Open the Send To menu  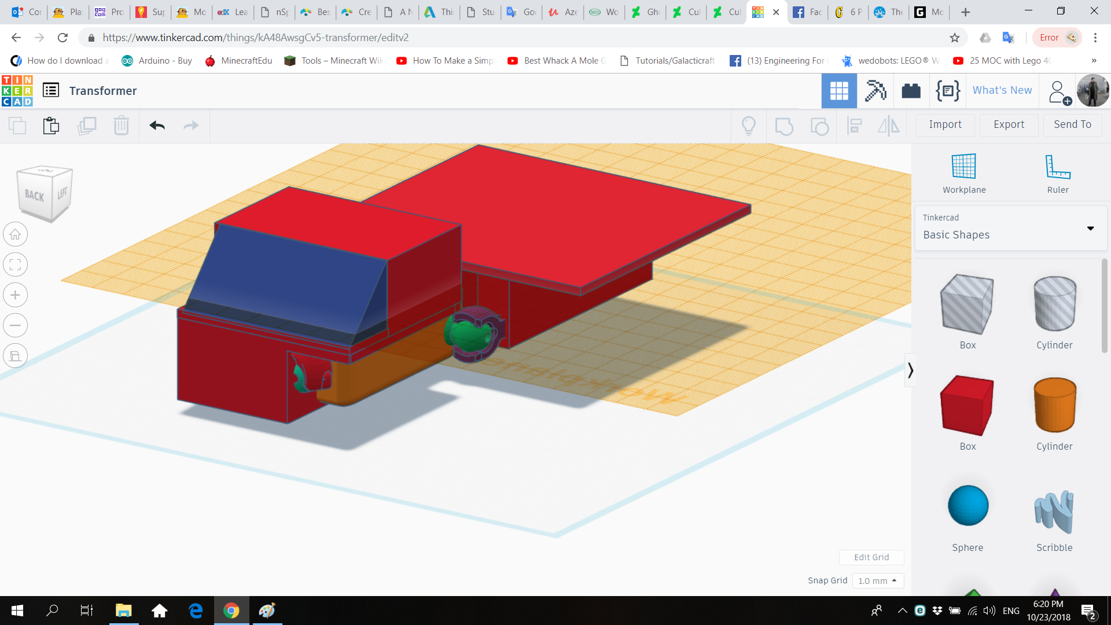pyautogui.click(x=1072, y=124)
